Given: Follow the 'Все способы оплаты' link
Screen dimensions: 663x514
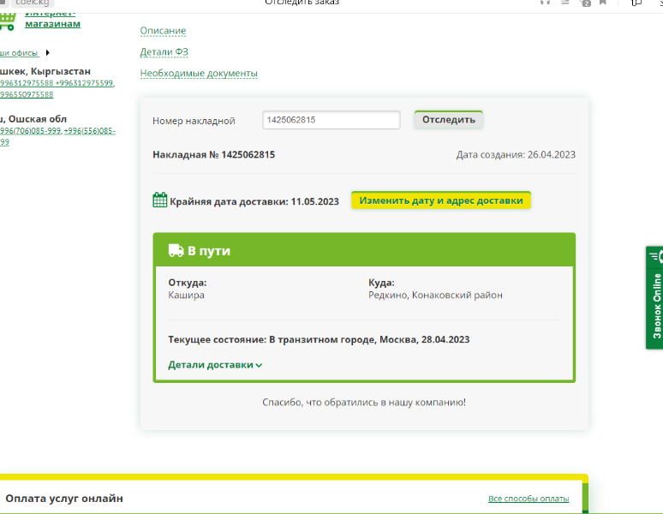Looking at the screenshot, I should tap(528, 499).
